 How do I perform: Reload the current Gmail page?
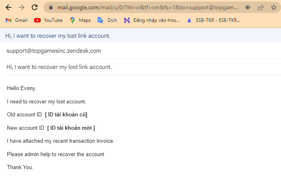[35, 7]
